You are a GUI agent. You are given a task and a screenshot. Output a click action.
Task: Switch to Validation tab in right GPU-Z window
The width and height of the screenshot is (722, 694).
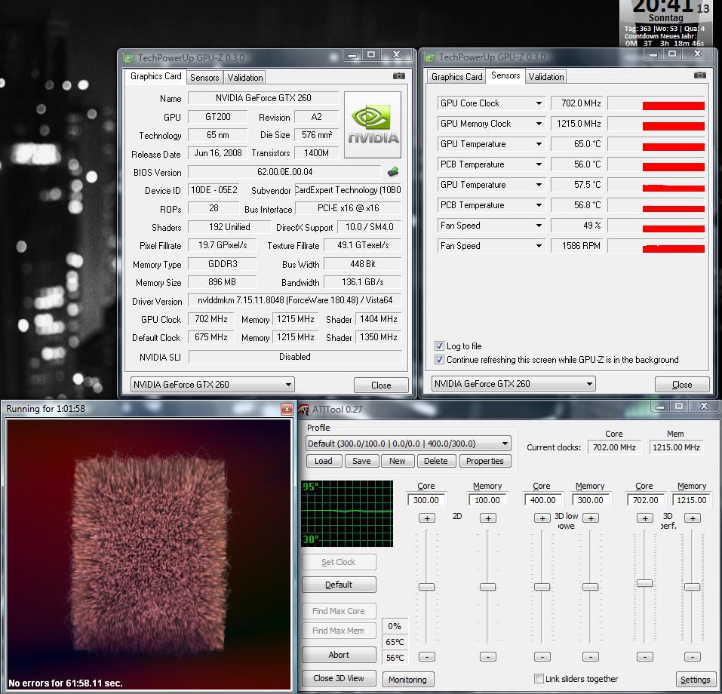click(545, 77)
